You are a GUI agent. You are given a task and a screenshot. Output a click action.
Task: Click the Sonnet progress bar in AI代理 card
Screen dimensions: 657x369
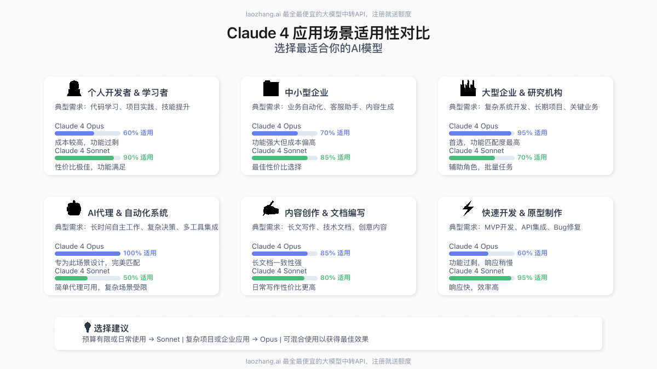click(x=88, y=278)
